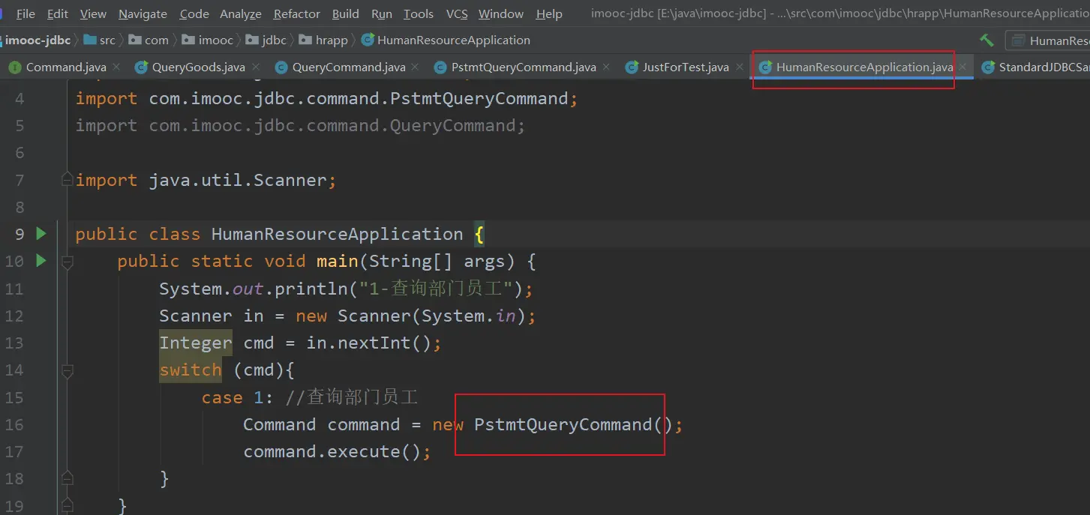
Task: Close the Command.java editor tab
Action: 116,67
